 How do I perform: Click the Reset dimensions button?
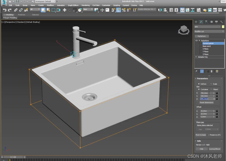[x=206, y=102]
